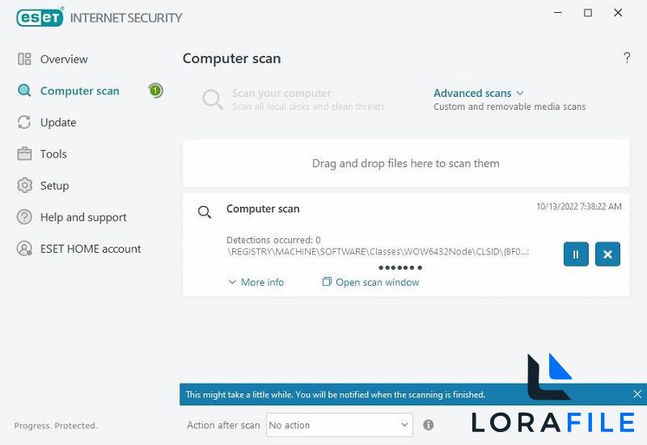
Task: Click the Help and support question icon
Action: 24,216
